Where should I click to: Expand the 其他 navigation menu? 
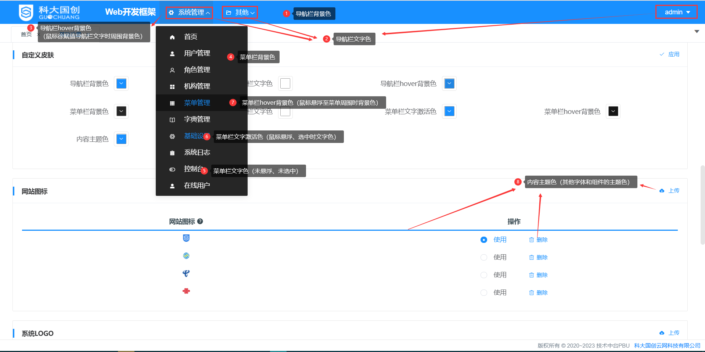pyautogui.click(x=240, y=12)
